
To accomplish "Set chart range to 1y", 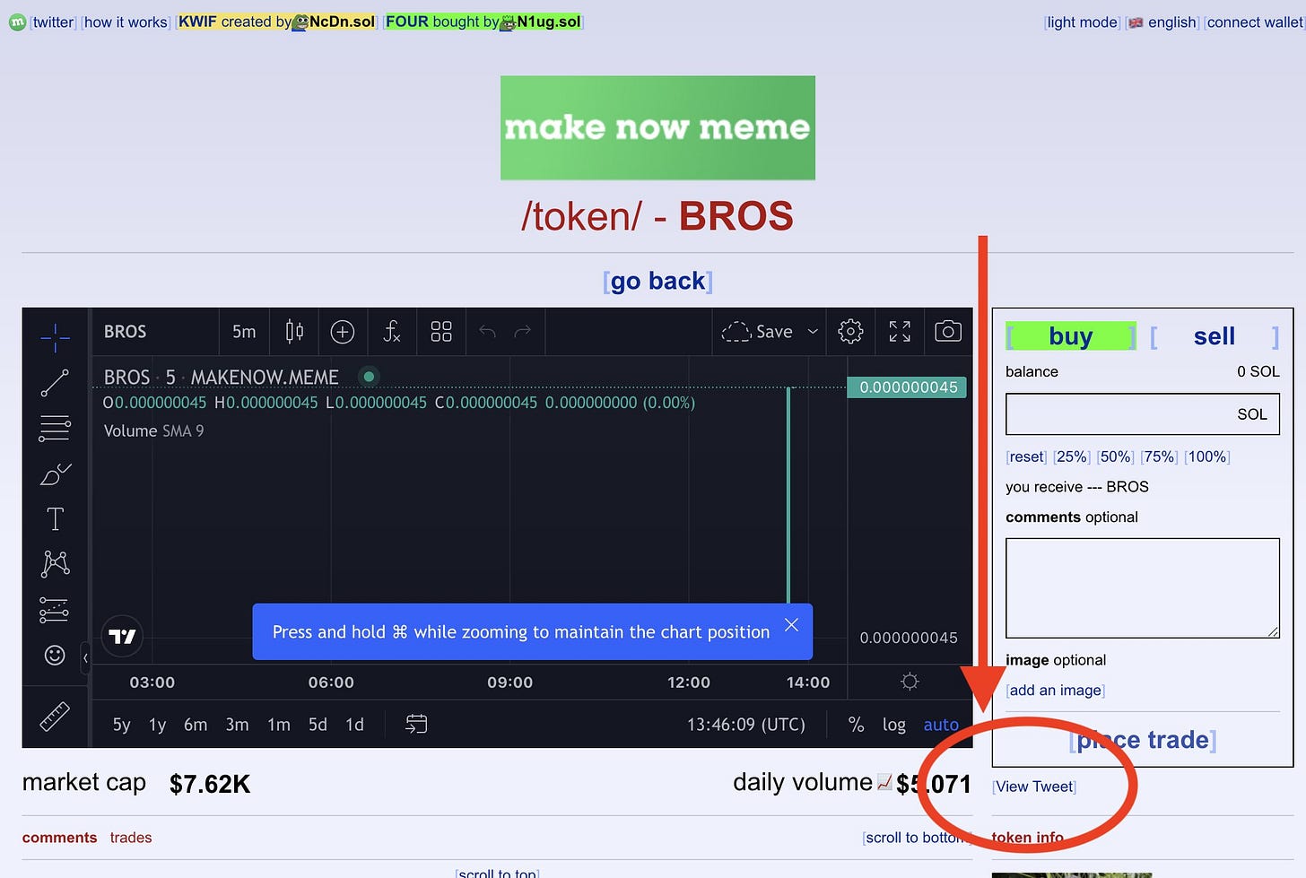I will tap(158, 725).
